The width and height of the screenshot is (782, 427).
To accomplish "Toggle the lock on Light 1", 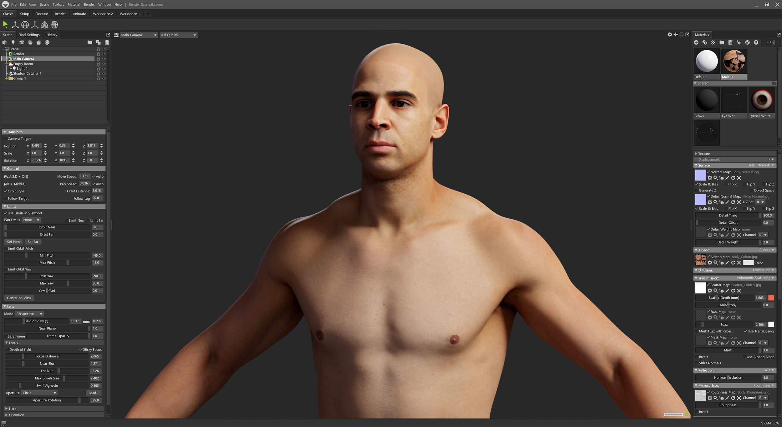I will tap(99, 68).
